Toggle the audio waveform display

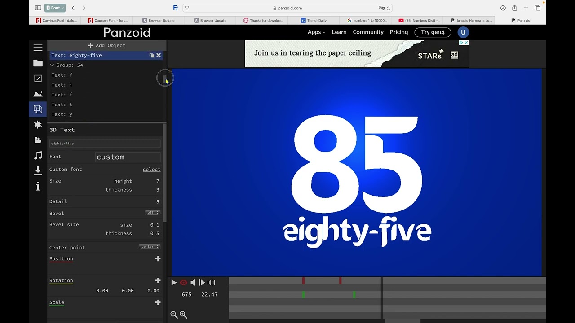tap(211, 283)
